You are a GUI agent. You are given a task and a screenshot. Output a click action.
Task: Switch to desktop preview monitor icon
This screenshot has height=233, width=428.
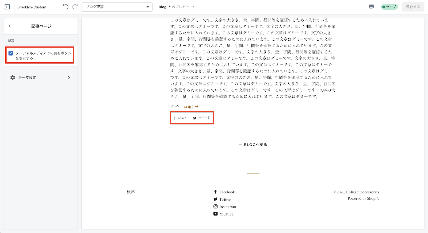pos(371,7)
